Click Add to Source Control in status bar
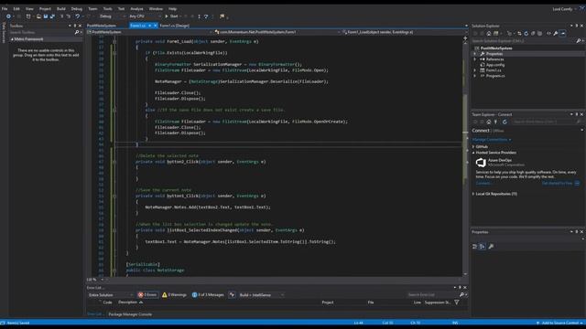This screenshot has height=329, width=586. (560, 323)
